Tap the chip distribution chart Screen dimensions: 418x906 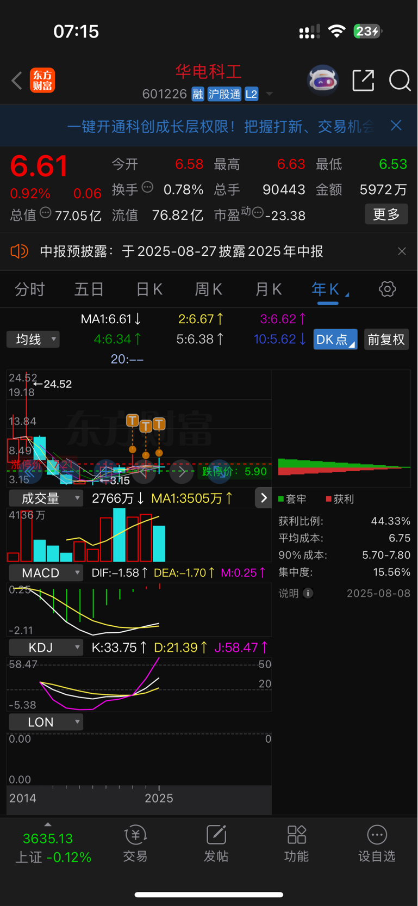click(344, 429)
